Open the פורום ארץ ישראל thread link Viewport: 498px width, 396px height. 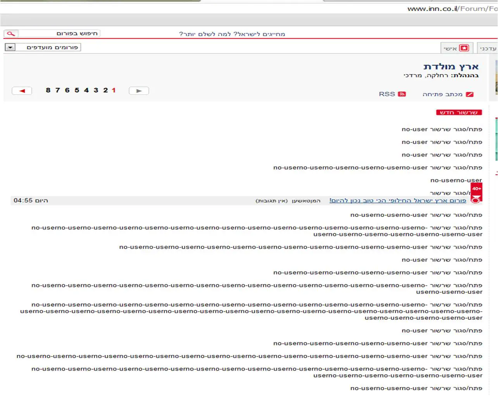click(398, 200)
